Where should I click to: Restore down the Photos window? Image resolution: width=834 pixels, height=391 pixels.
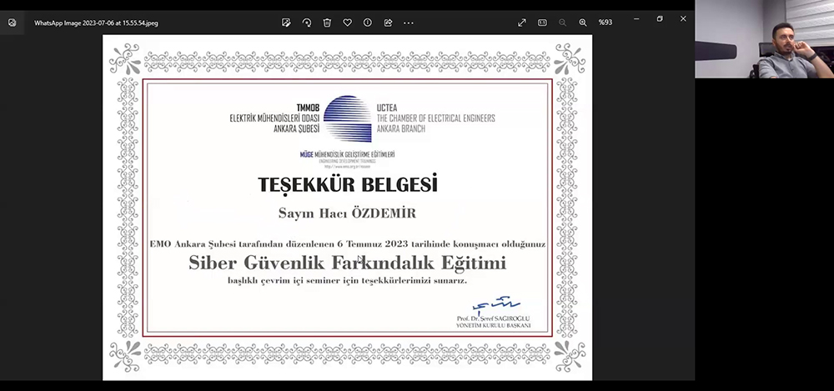click(x=660, y=18)
